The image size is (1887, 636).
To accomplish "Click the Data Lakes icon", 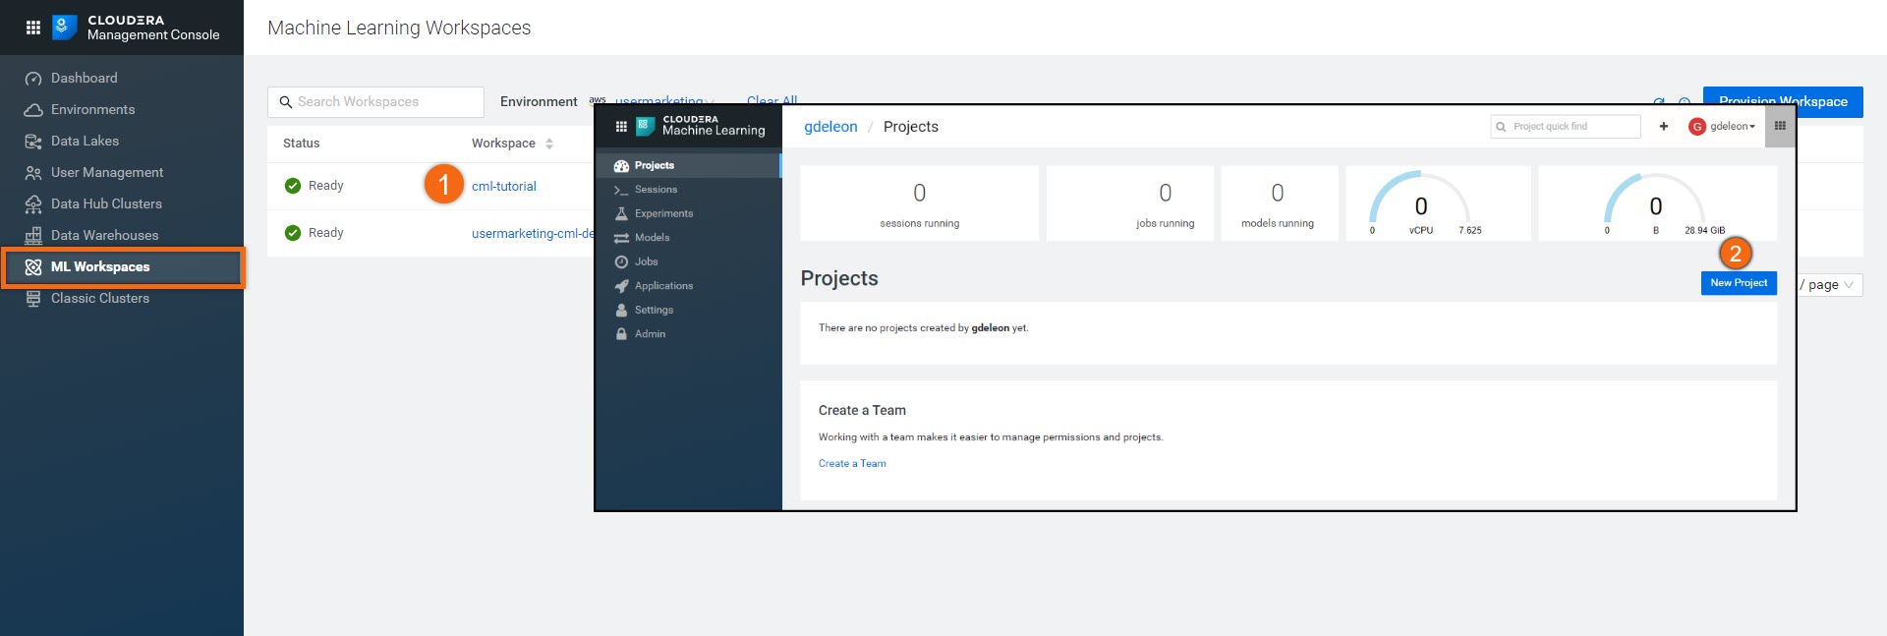I will pos(33,142).
